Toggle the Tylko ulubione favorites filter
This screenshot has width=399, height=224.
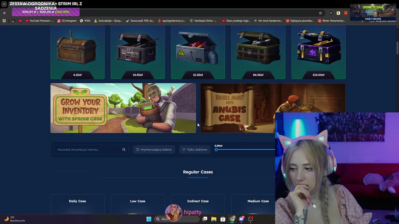coord(195,150)
